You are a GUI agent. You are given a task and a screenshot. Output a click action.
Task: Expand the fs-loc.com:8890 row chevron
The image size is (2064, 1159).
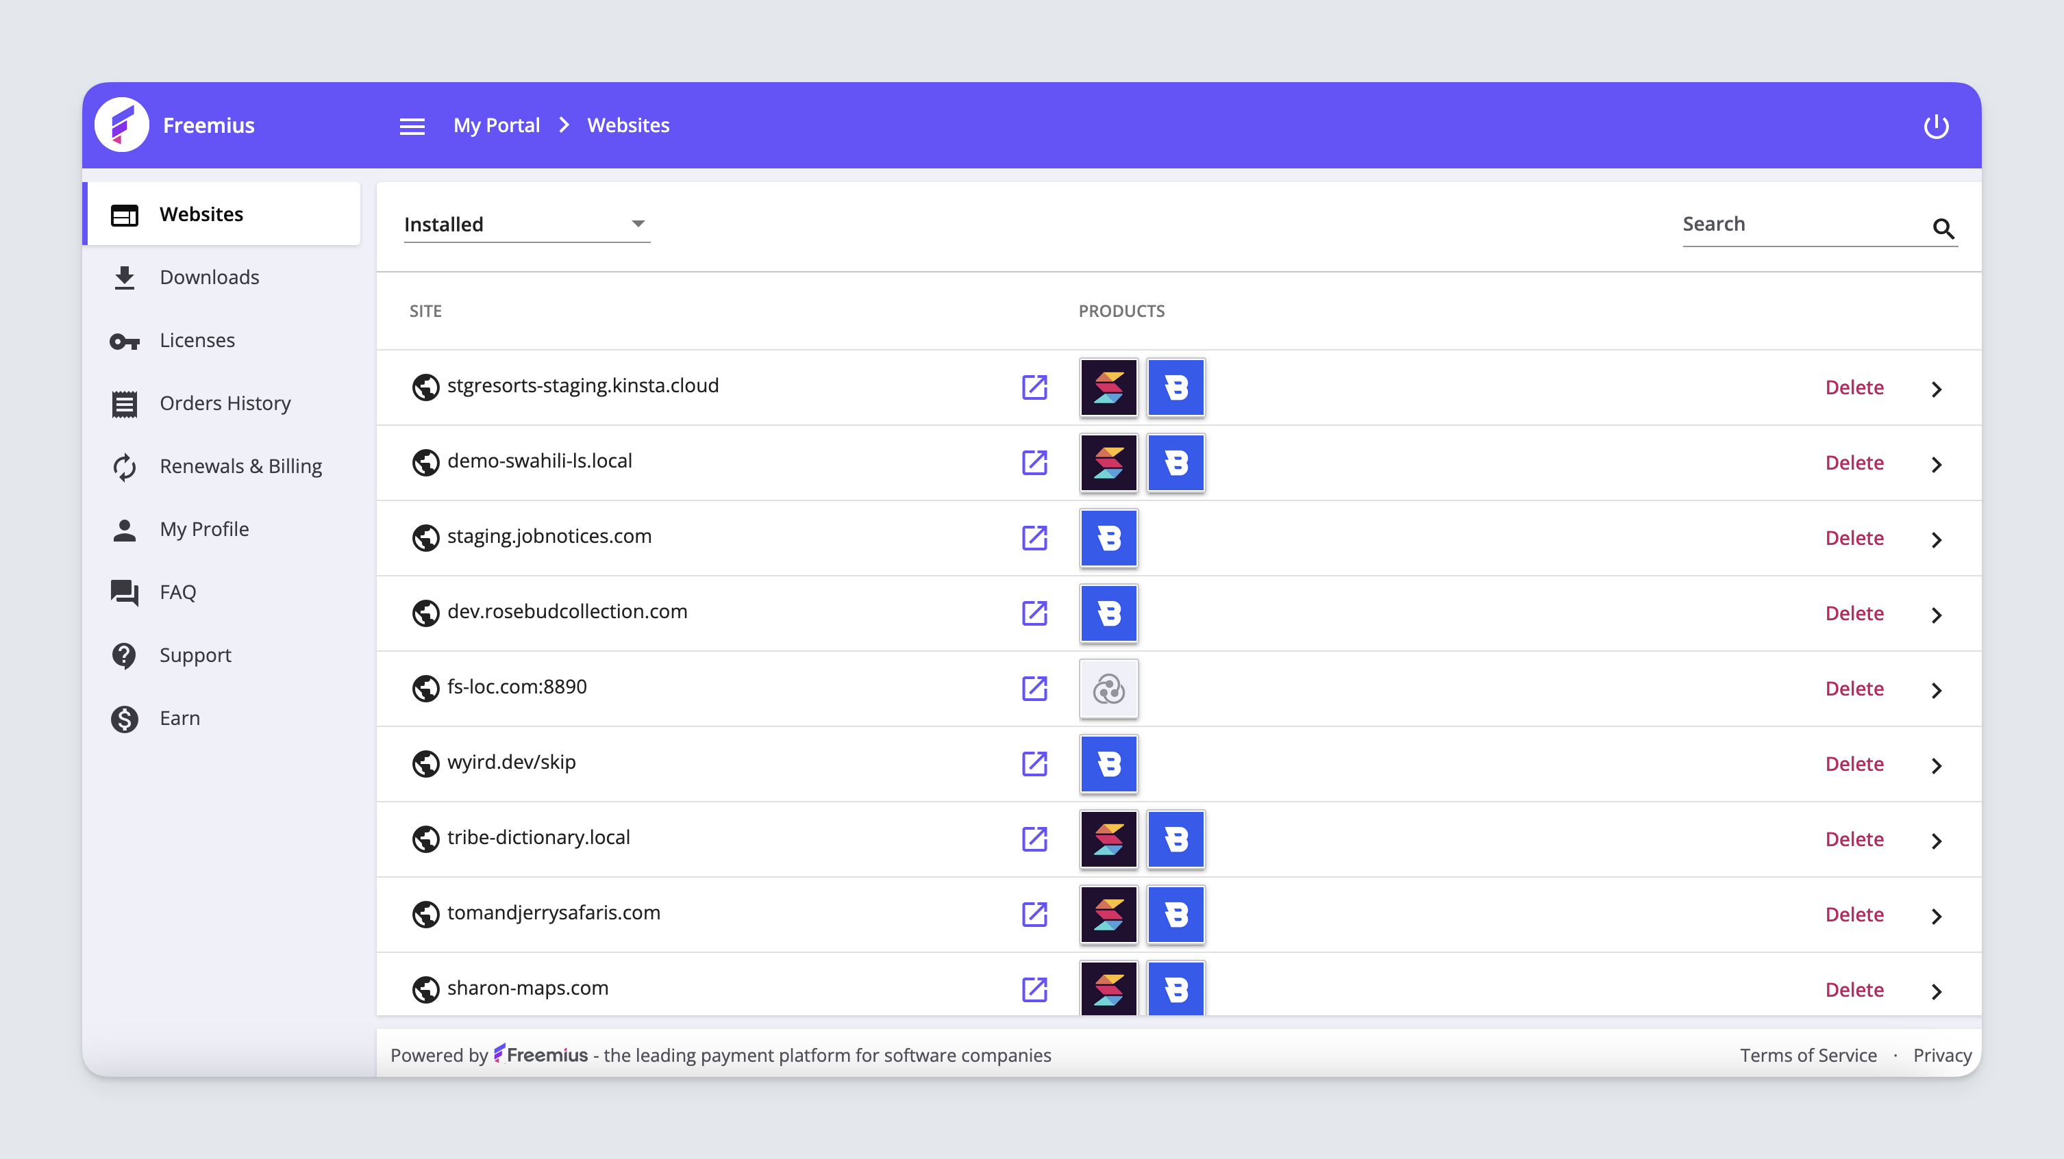tap(1936, 691)
